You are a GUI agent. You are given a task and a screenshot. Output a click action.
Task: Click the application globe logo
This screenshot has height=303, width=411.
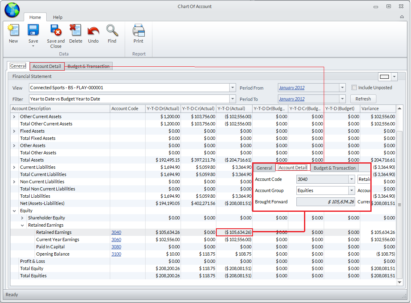point(12,10)
